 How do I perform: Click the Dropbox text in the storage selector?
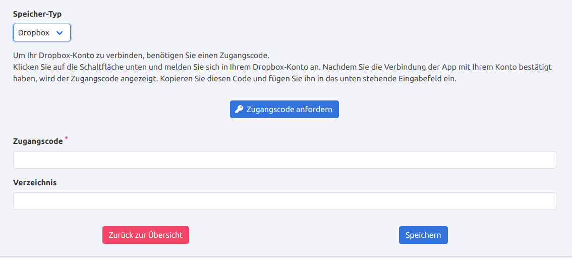point(34,33)
